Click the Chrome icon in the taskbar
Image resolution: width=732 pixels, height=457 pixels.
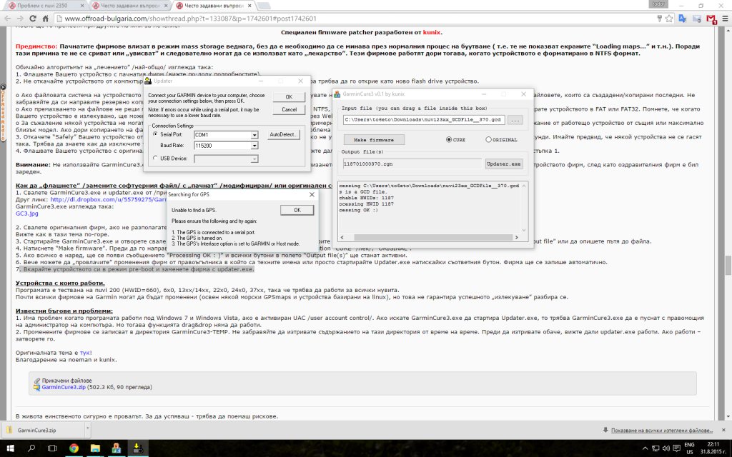click(74, 448)
